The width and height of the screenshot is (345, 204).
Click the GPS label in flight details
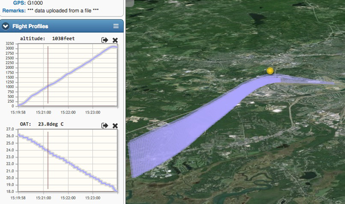click(19, 3)
